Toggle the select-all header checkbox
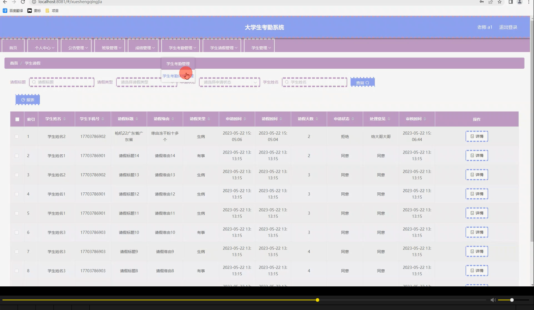This screenshot has height=310, width=534. [x=17, y=119]
